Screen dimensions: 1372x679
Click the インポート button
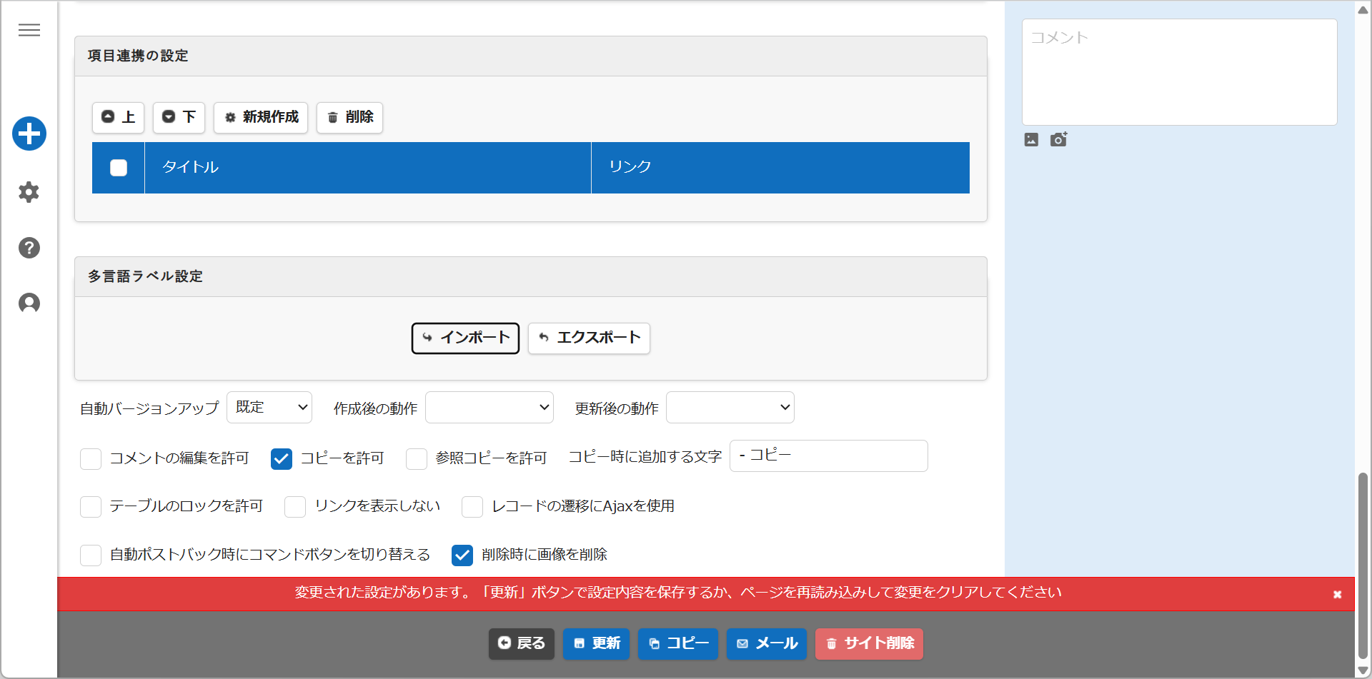(465, 338)
